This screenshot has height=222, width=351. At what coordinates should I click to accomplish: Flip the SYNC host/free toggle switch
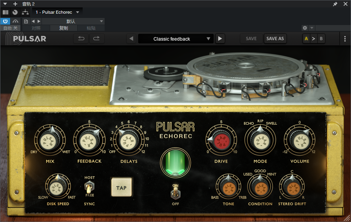pyautogui.click(x=89, y=187)
